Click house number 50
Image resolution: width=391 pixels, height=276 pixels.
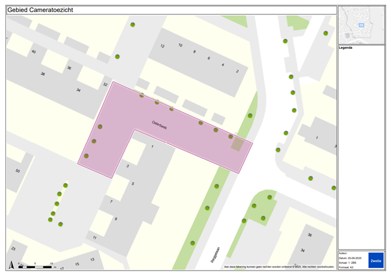click(x=17, y=172)
